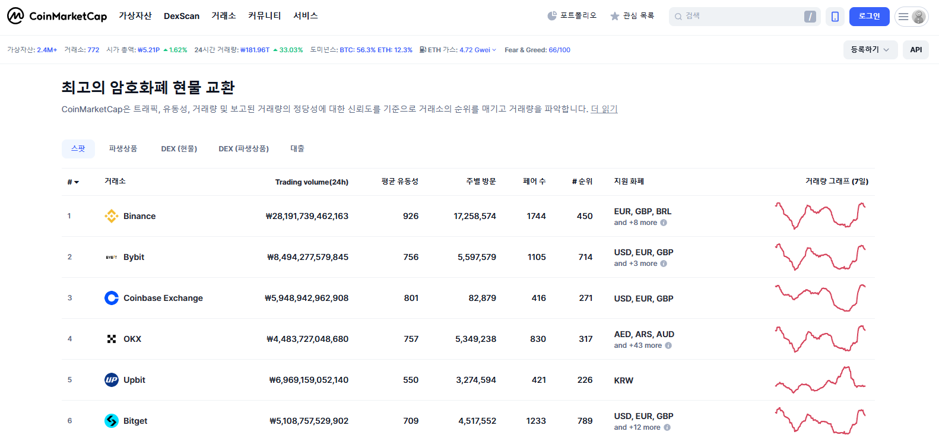Switch to the 대출 tab
The height and width of the screenshot is (441, 939).
click(x=297, y=149)
